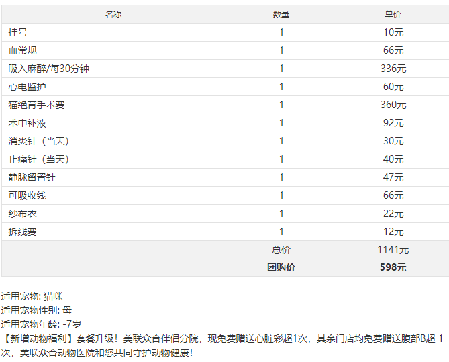The width and height of the screenshot is (449, 362).
Task: Click the 适用宠物: 猫咪 line
Action: 32,296
